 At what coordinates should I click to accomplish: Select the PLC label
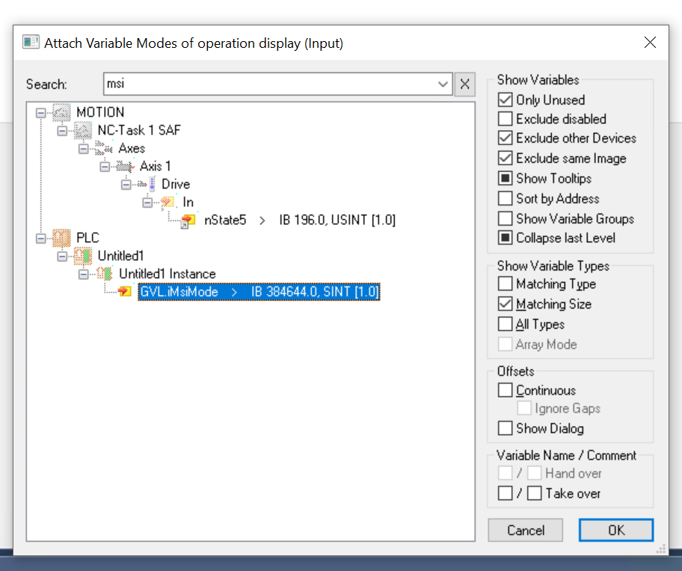point(87,238)
